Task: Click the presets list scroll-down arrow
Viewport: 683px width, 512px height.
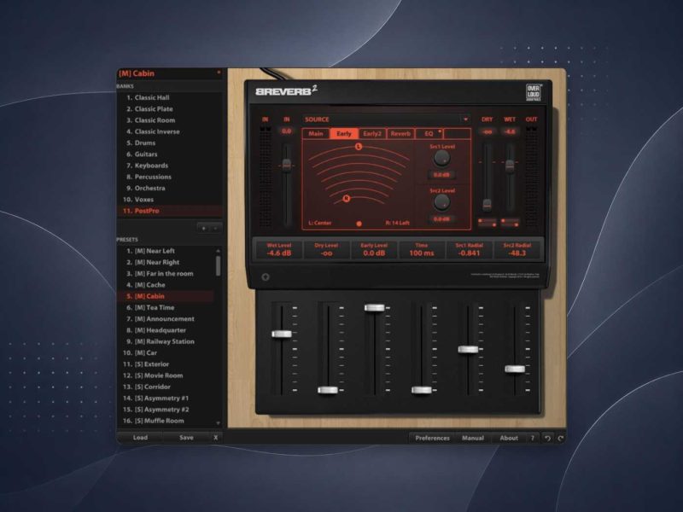Action: pyautogui.click(x=219, y=422)
